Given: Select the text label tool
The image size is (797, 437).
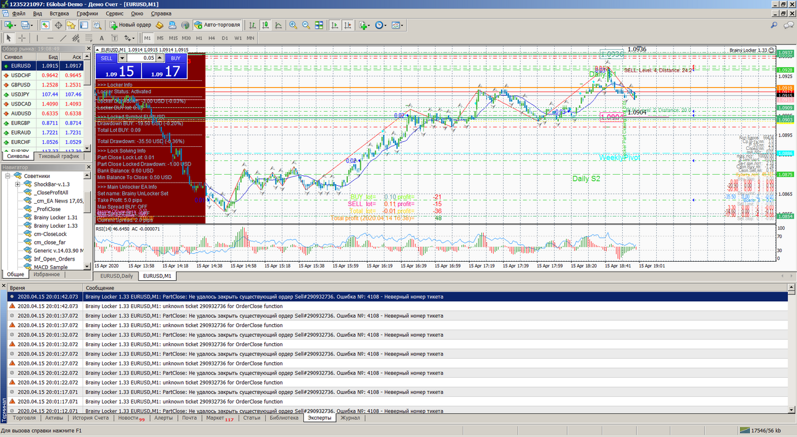Looking at the screenshot, I should (103, 38).
